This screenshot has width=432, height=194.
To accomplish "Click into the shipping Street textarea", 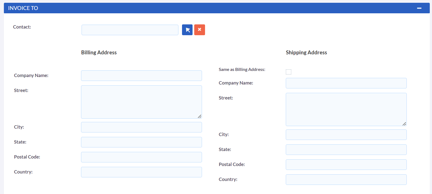I will click(x=346, y=109).
